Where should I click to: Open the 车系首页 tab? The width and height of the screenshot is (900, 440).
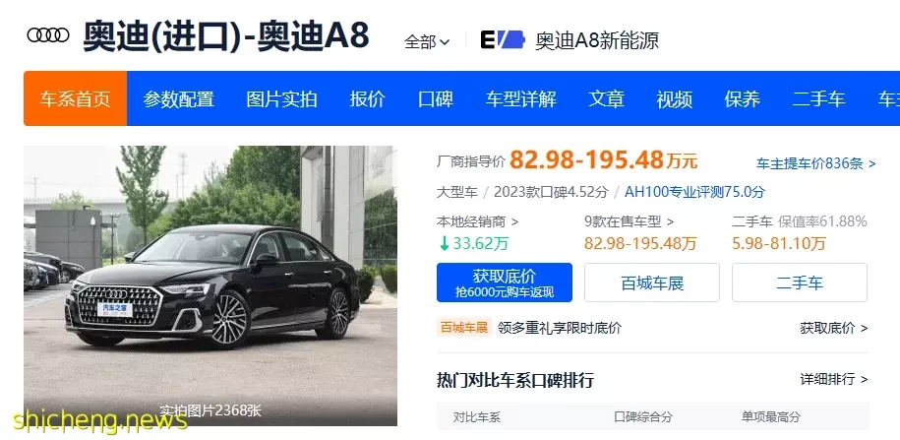[75, 98]
